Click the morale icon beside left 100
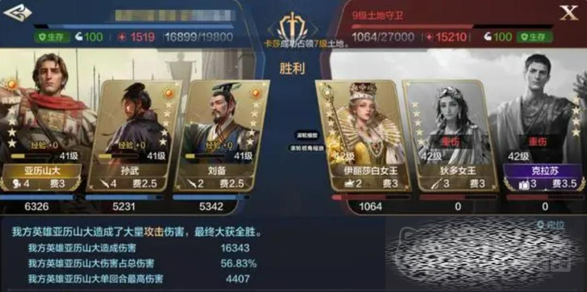The image size is (587, 292). pos(79,36)
